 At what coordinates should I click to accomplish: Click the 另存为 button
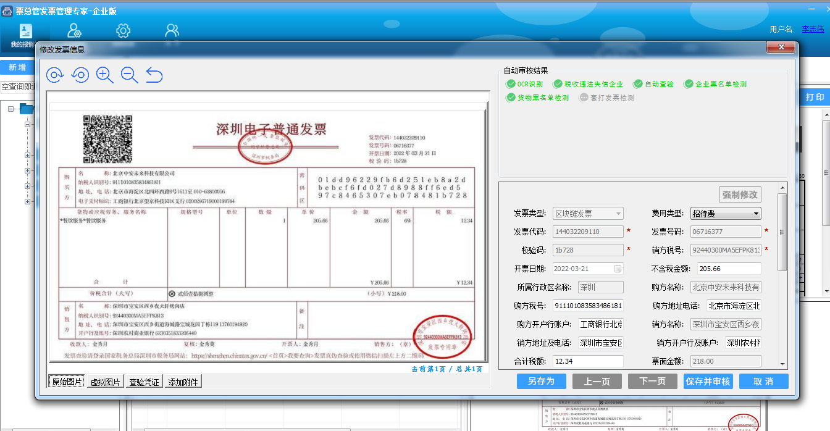(541, 381)
